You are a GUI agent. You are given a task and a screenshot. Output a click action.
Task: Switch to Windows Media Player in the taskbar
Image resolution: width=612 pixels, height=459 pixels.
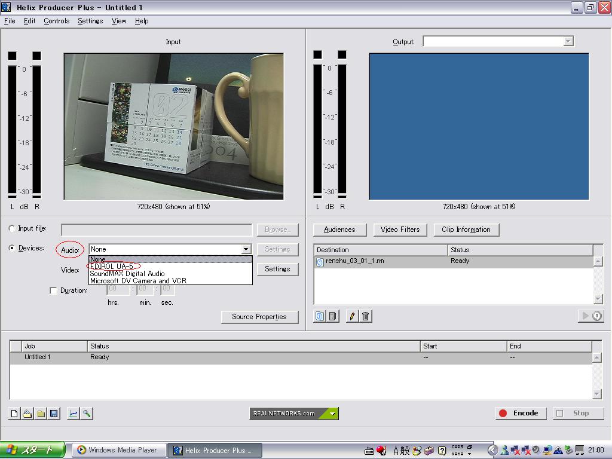pyautogui.click(x=118, y=450)
